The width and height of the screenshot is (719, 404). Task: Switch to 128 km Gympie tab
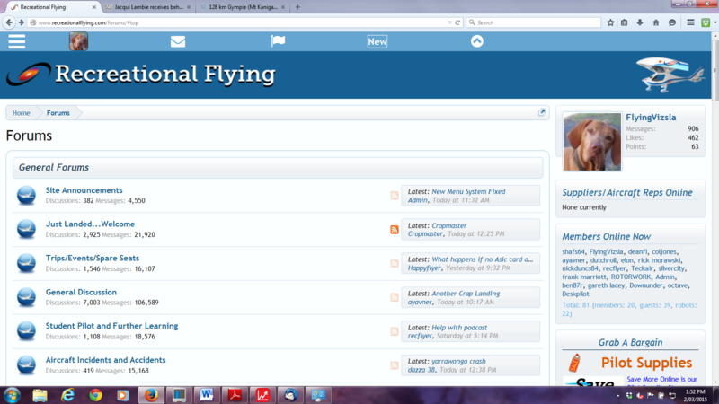click(x=242, y=7)
